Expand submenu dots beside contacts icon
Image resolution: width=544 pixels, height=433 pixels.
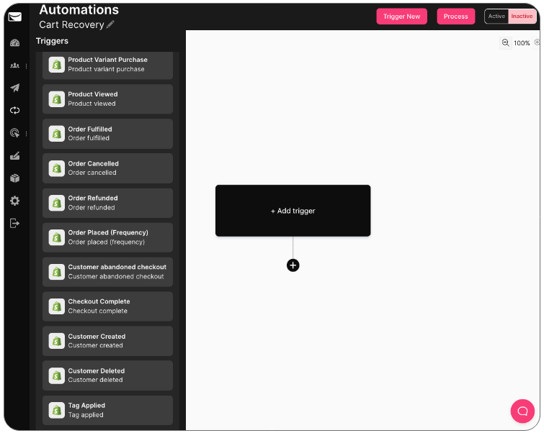pyautogui.click(x=27, y=66)
